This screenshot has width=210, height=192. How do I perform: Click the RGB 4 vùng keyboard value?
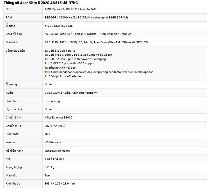click(52, 101)
